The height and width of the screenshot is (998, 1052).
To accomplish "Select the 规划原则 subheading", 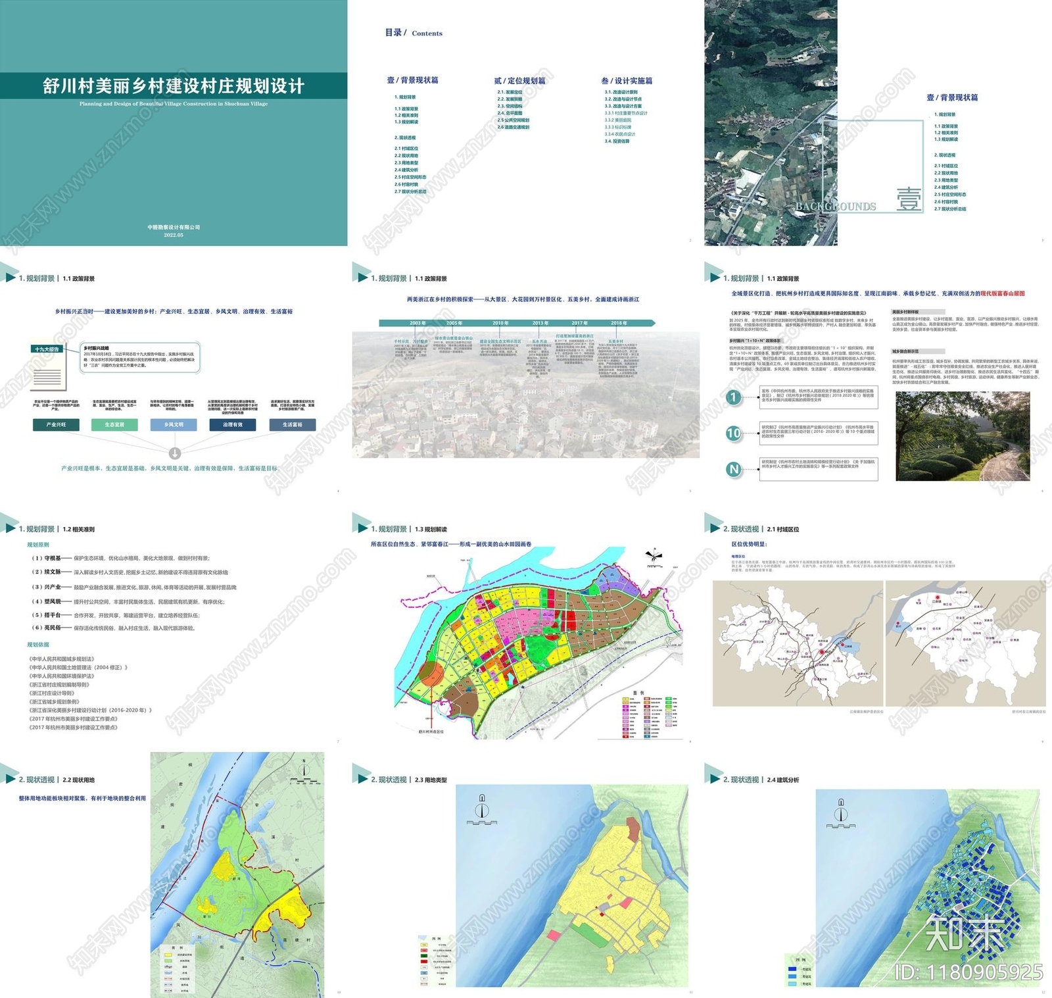I will [38, 545].
